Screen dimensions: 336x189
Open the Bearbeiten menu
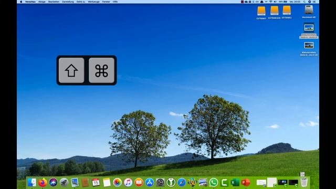tap(54, 2)
